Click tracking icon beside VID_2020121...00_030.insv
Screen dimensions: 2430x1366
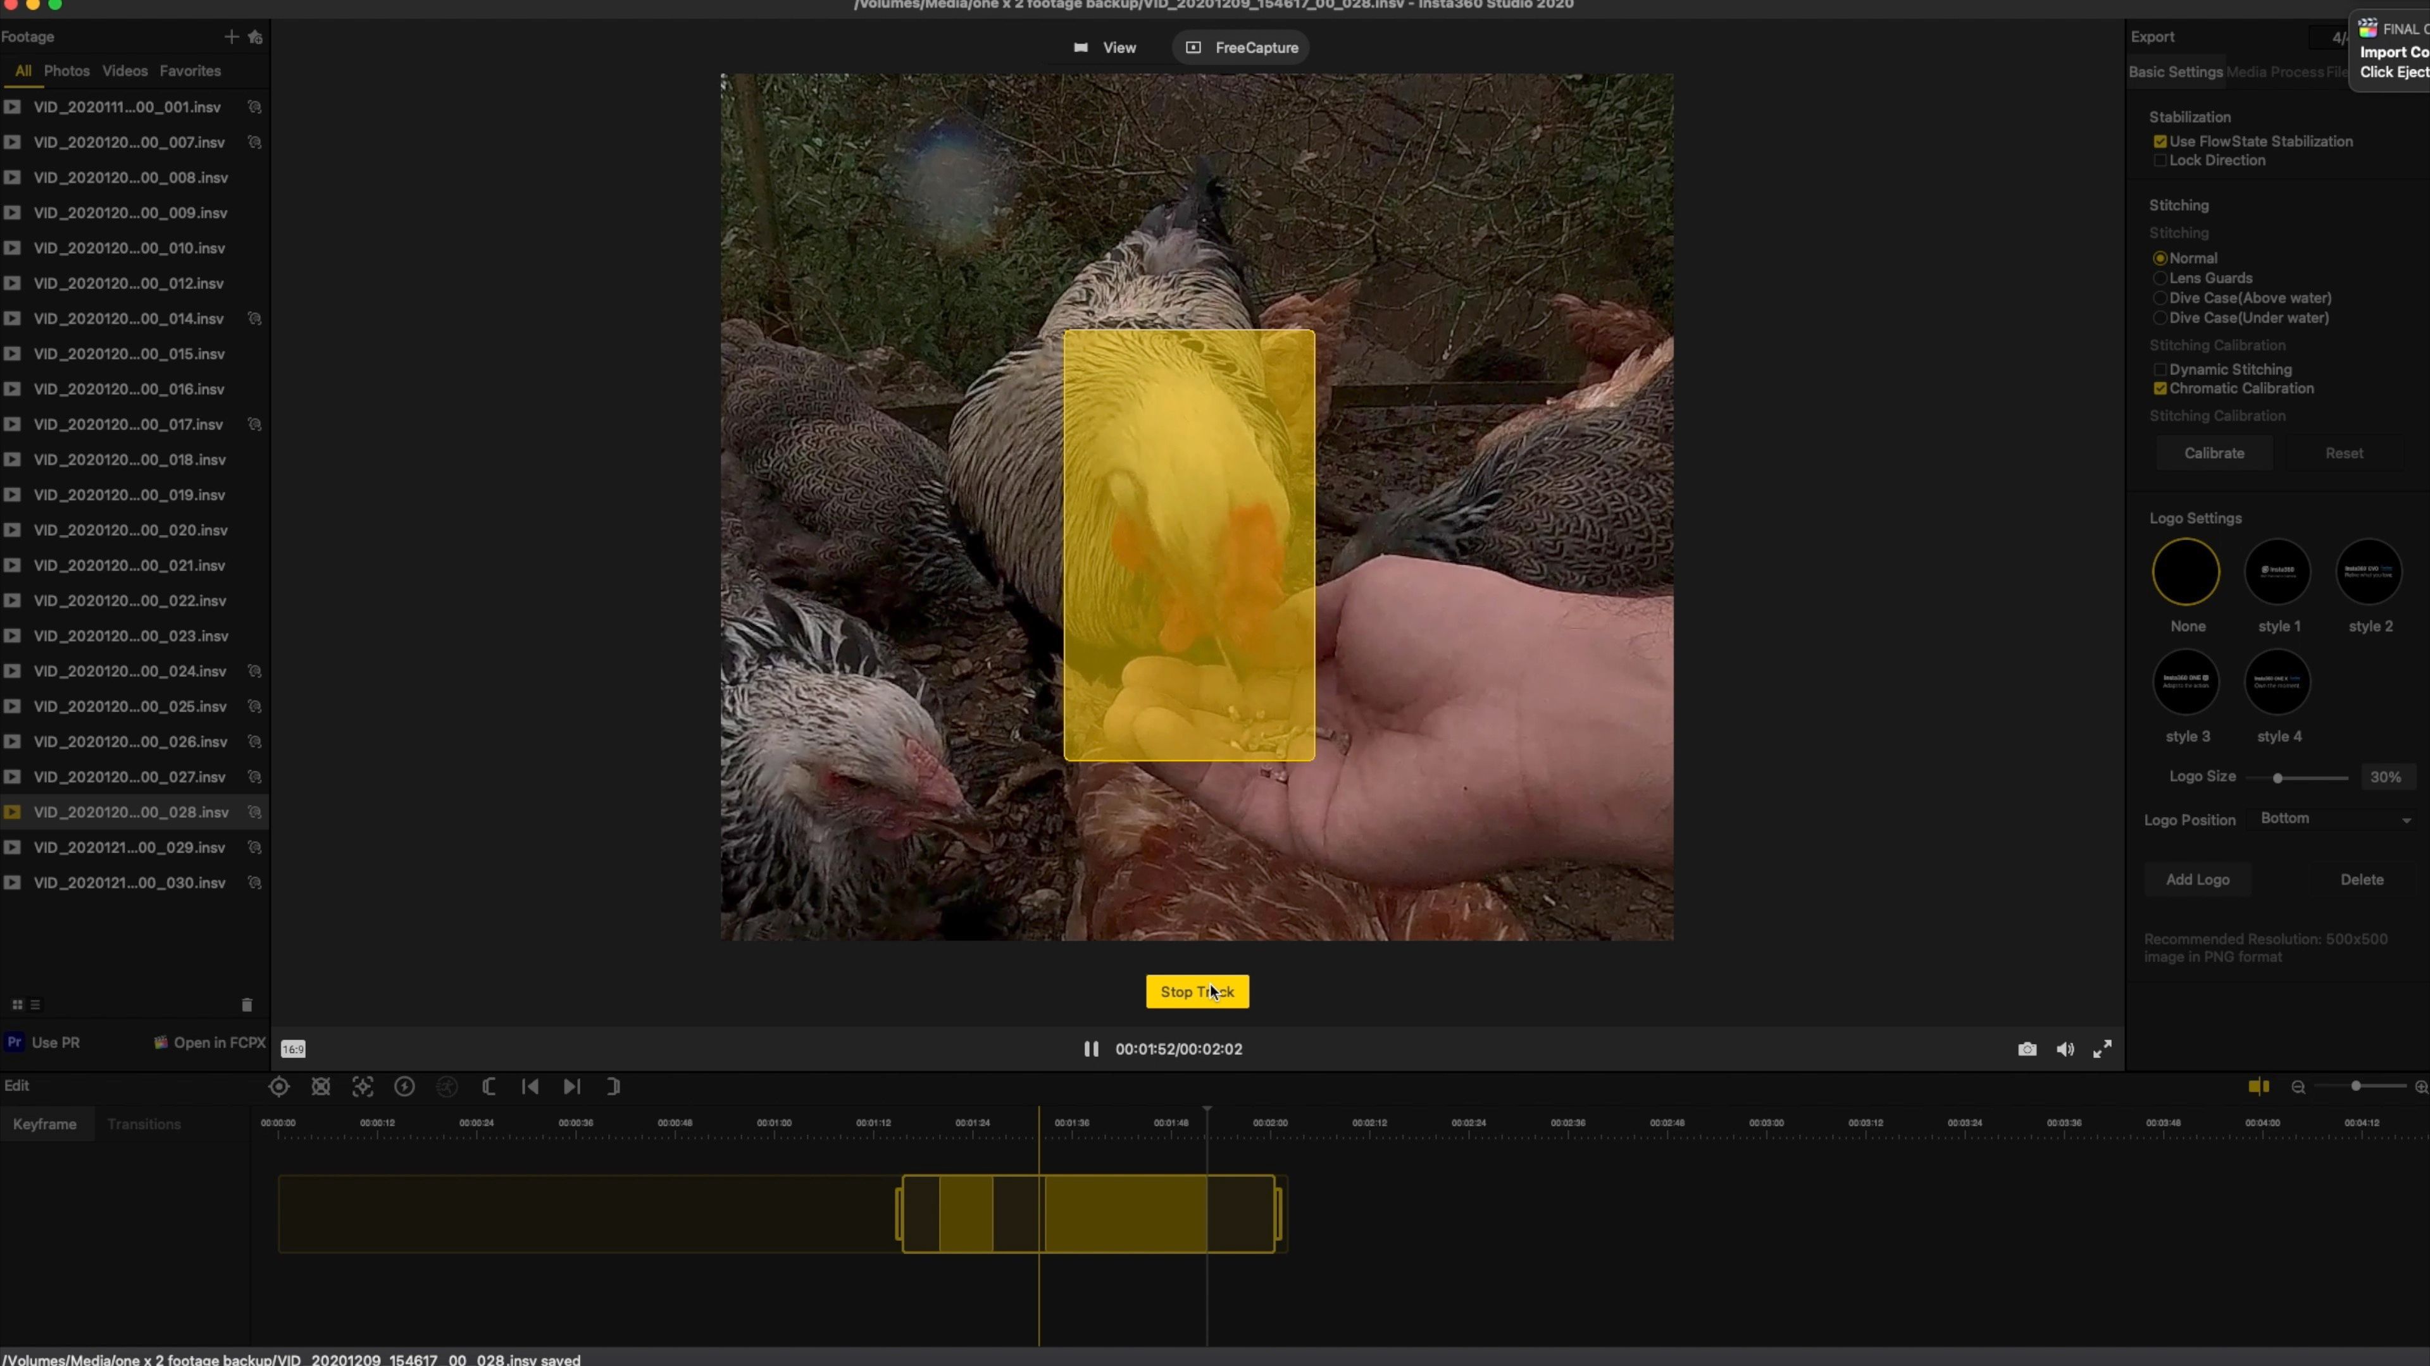pos(254,882)
